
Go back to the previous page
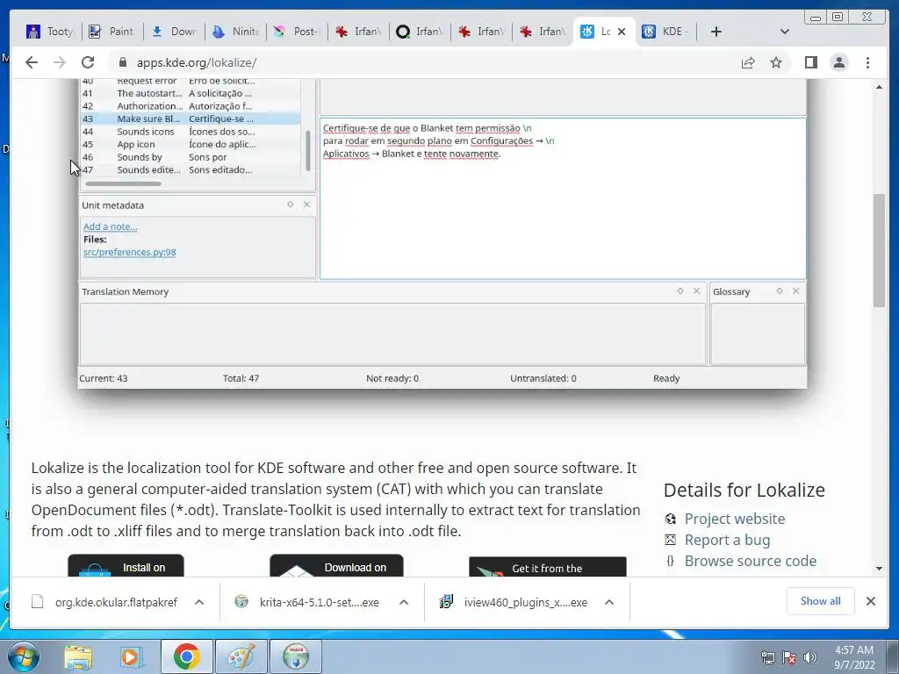point(32,62)
